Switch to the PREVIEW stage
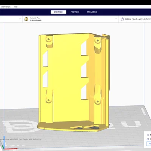The image size is (151, 151). [75, 12]
